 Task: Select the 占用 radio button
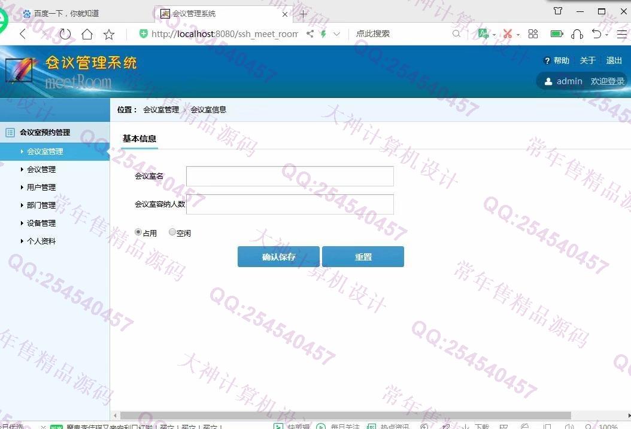point(138,232)
